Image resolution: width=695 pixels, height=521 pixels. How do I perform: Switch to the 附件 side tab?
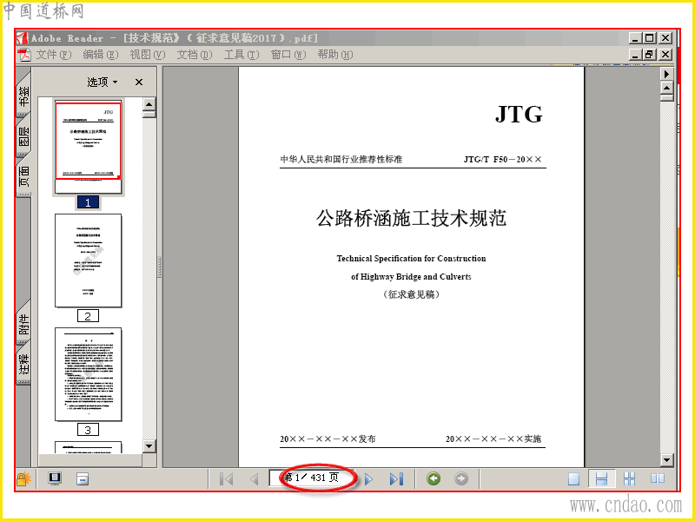click(24, 324)
